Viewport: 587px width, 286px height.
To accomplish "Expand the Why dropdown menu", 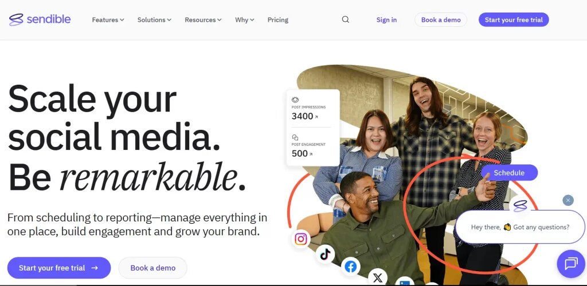I will click(x=244, y=20).
